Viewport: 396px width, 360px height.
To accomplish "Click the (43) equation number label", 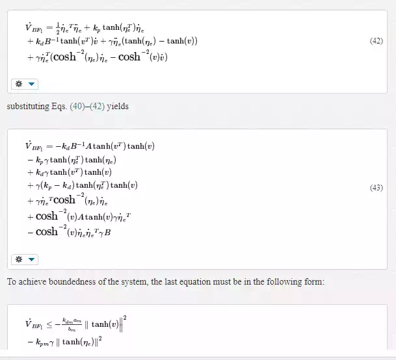I will [x=376, y=188].
